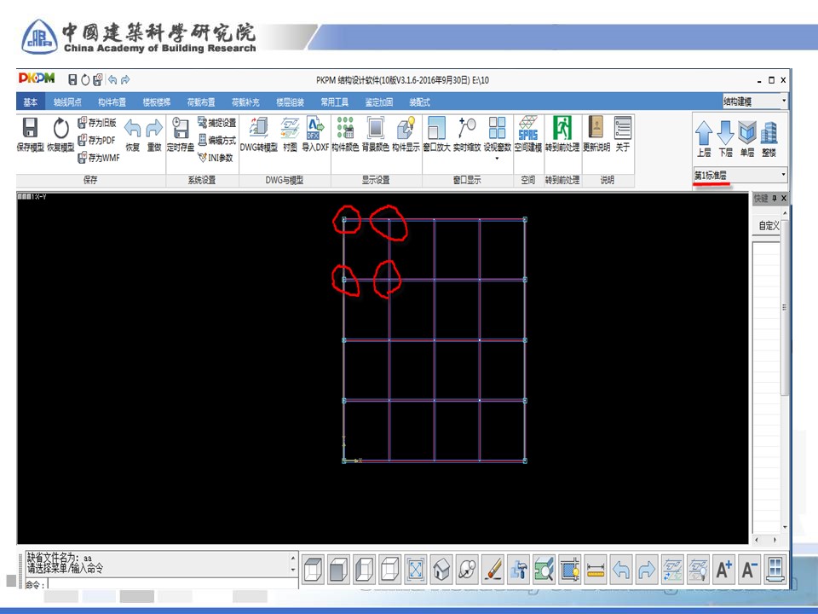Show the whole building with 整楼
This screenshot has width=818, height=614.
click(769, 134)
